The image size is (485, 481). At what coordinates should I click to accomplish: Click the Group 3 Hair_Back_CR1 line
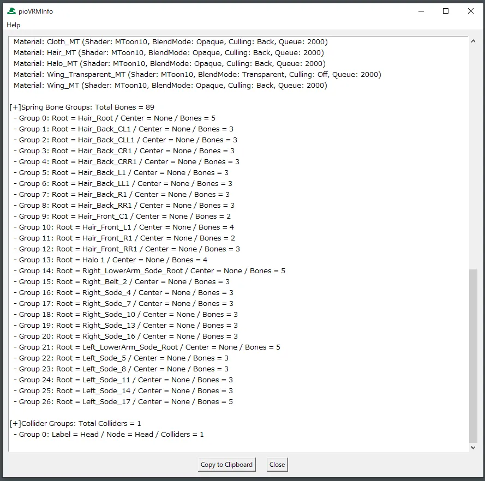click(x=124, y=151)
